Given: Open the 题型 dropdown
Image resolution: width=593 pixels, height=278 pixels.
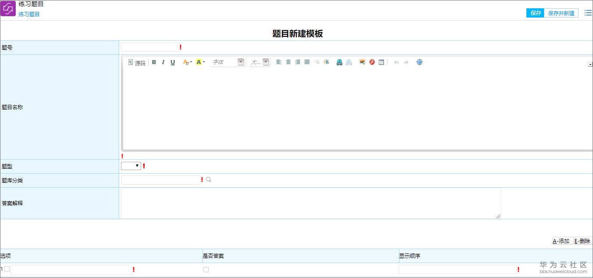Looking at the screenshot, I should pyautogui.click(x=131, y=166).
